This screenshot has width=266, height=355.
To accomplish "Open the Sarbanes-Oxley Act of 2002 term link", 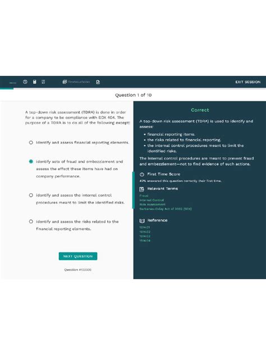I will 166,209.
